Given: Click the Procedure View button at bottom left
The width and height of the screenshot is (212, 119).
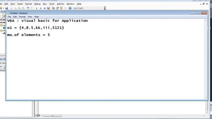Looking at the screenshot, I should point(36,115).
